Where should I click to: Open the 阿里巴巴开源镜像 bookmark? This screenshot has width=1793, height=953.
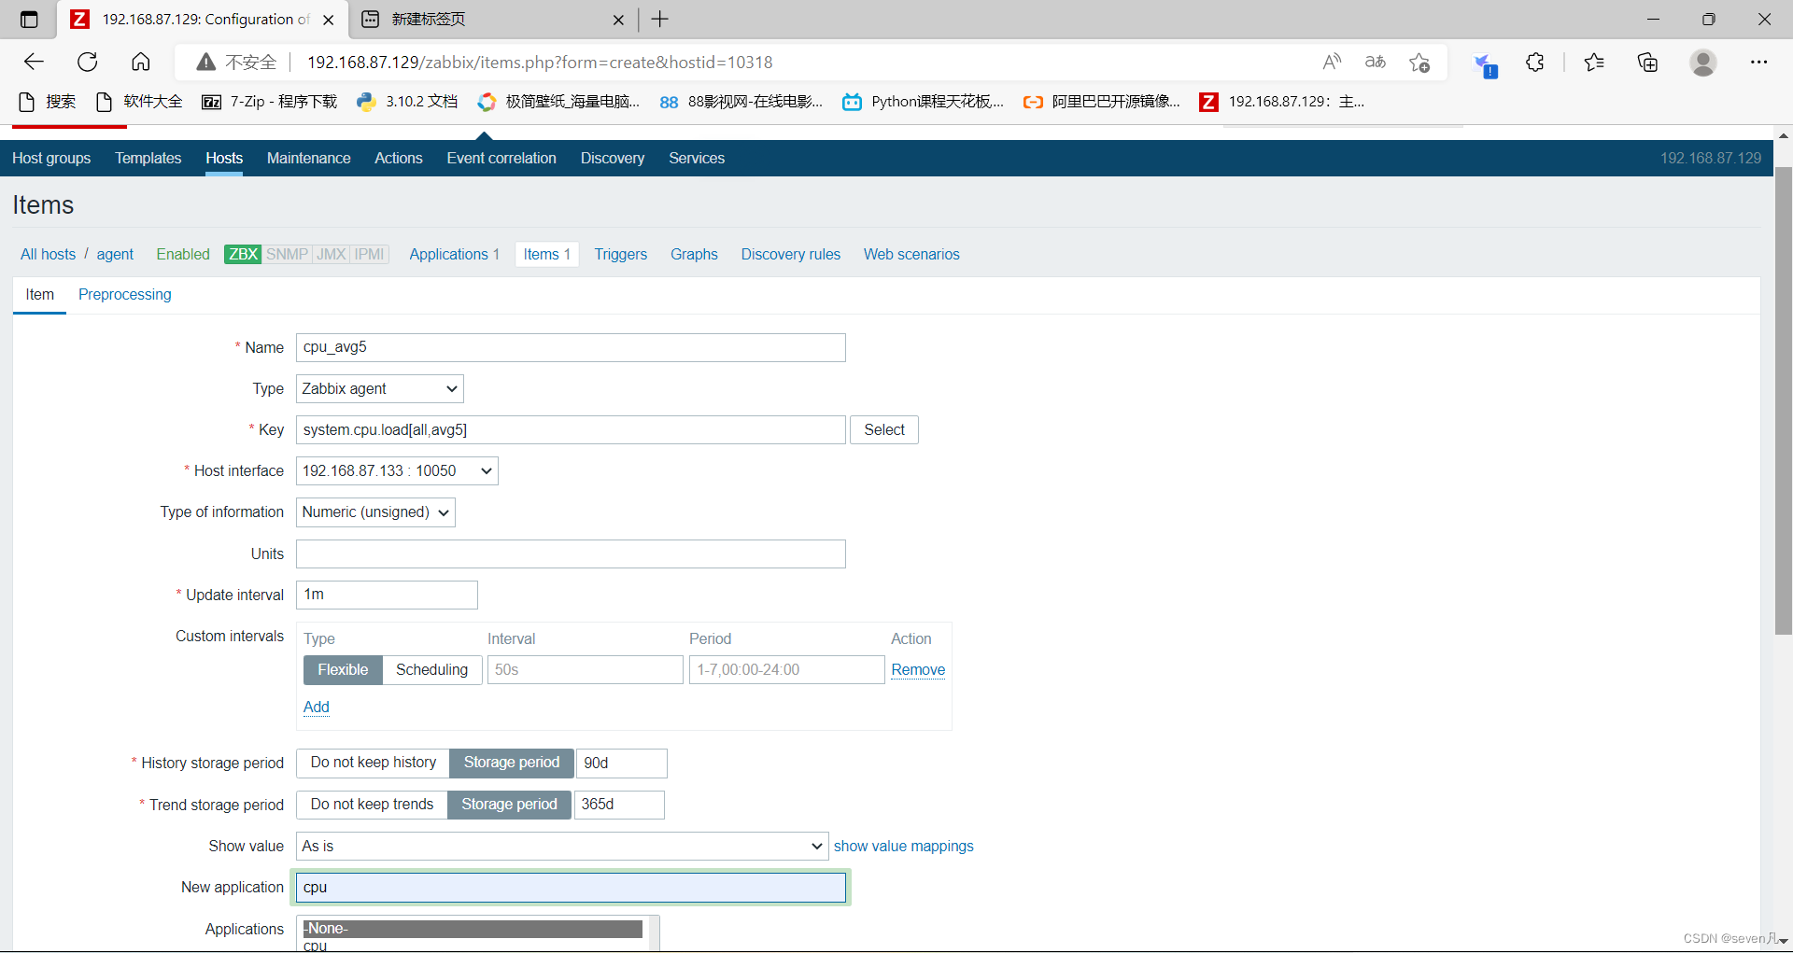coord(1101,102)
